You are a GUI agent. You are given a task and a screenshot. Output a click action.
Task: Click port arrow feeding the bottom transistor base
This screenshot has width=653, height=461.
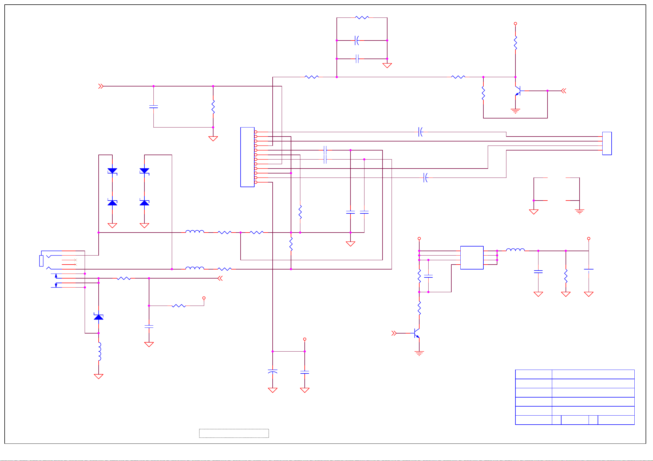point(394,333)
